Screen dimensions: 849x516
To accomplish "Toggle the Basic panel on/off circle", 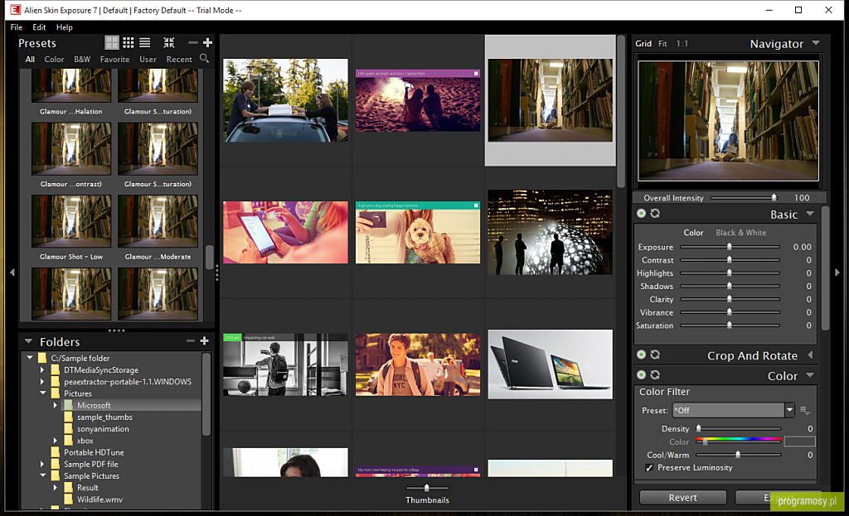I will coord(641,214).
